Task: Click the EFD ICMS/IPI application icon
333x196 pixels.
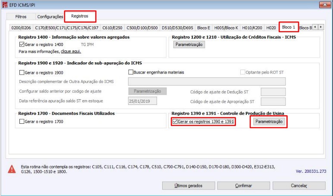Action: [5, 5]
